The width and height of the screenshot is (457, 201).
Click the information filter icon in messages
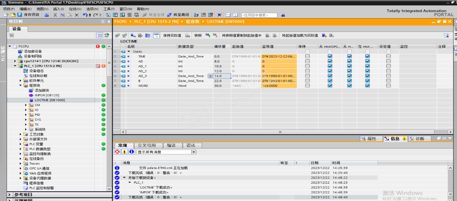[131, 152]
